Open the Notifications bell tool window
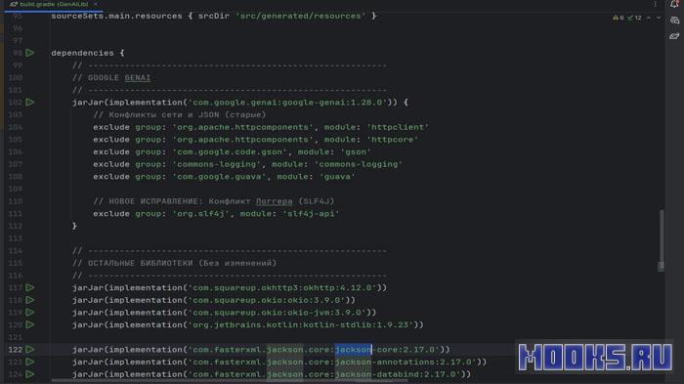The width and height of the screenshot is (684, 384). click(x=674, y=4)
